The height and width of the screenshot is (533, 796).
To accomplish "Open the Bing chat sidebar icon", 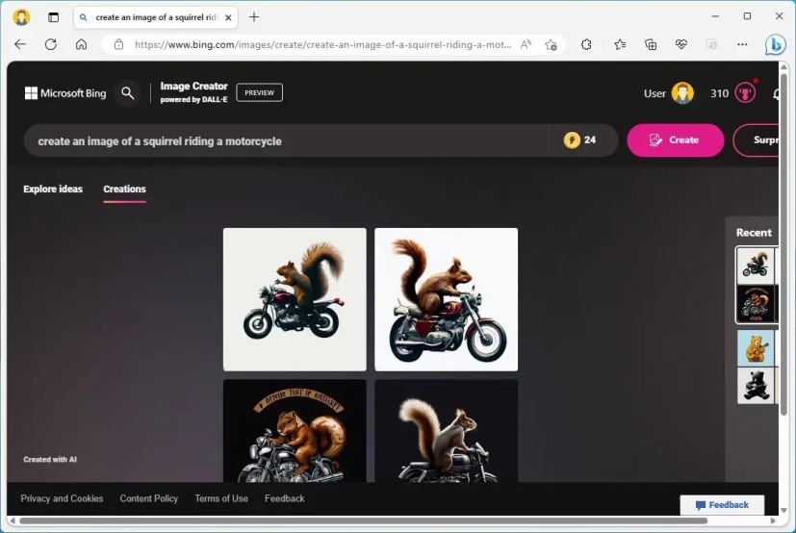I will click(x=775, y=44).
